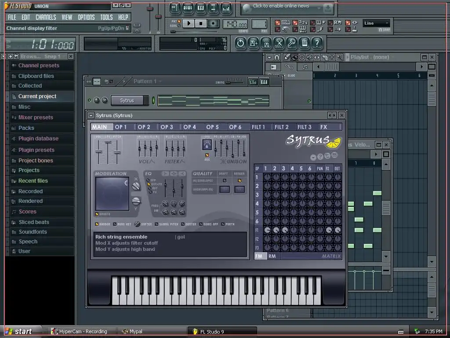Viewport: 450px width, 338px height.
Task: Select the pencil draw tool in Playlist
Action: (287, 57)
